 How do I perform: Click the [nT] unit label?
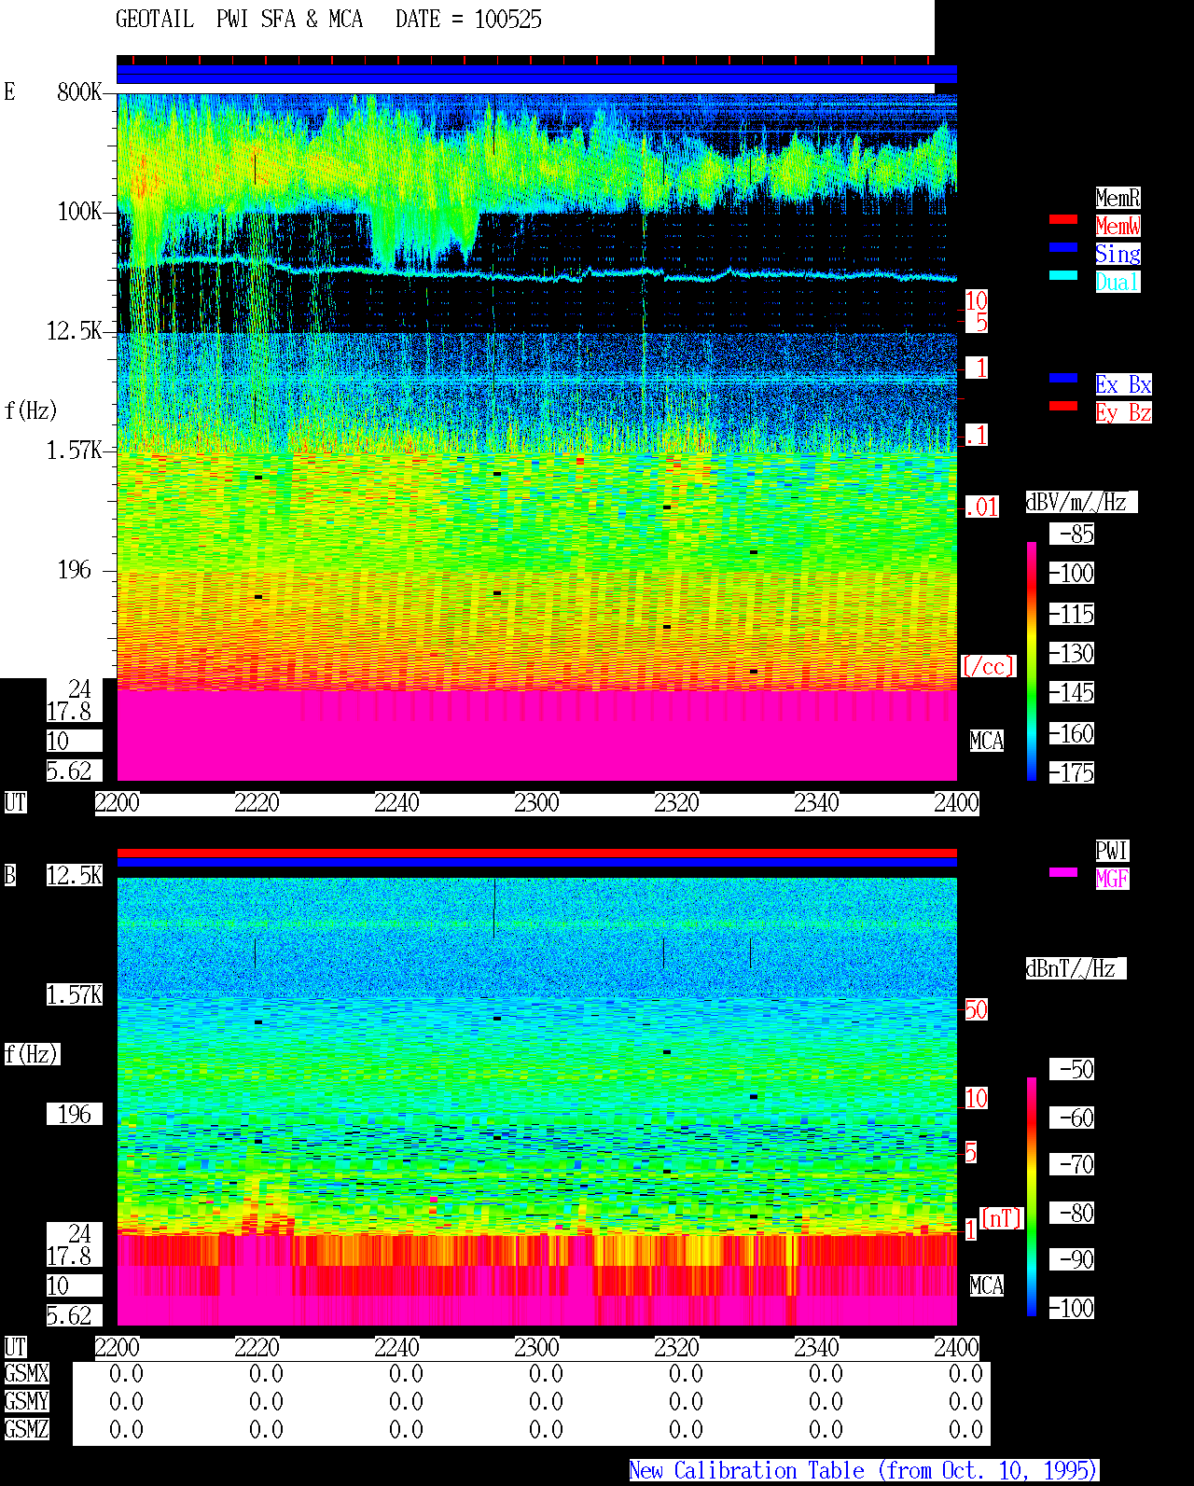pos(1002,1218)
